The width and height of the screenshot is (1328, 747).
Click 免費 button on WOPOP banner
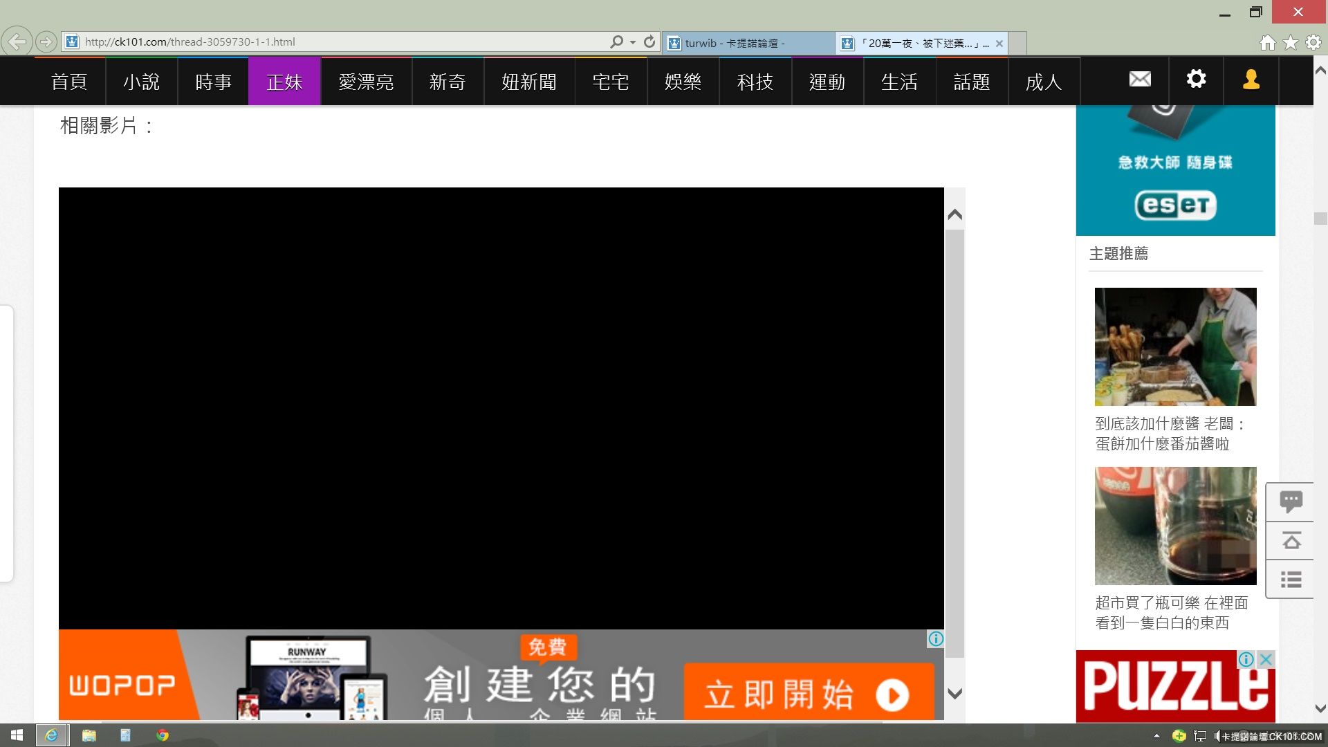click(x=546, y=647)
